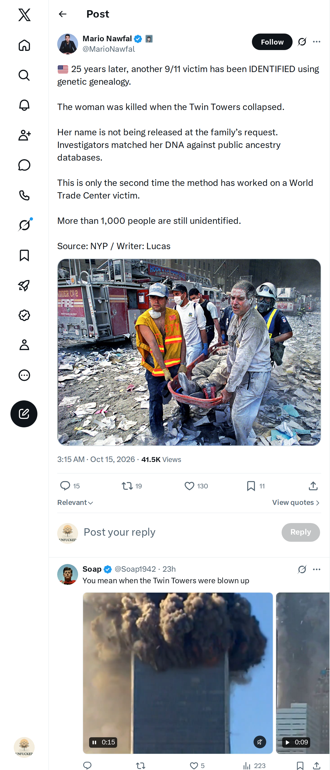
Task: Open more options on Soap's reply
Action: pos(317,569)
